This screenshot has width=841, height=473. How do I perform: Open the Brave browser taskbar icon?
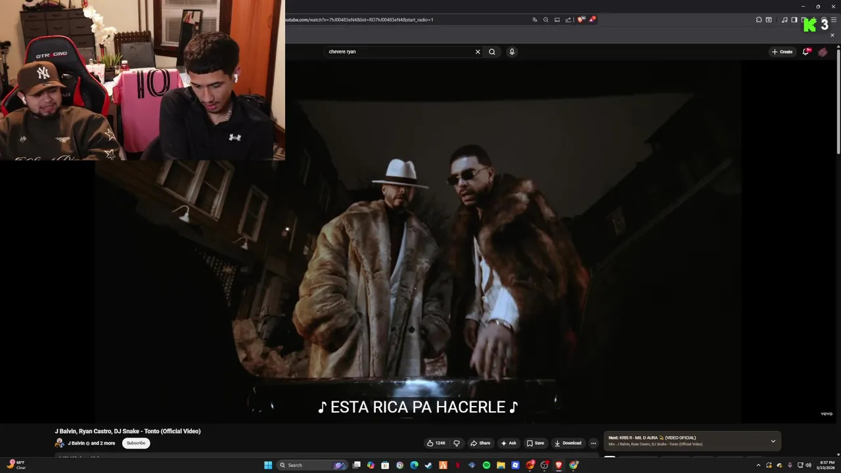coord(559,465)
